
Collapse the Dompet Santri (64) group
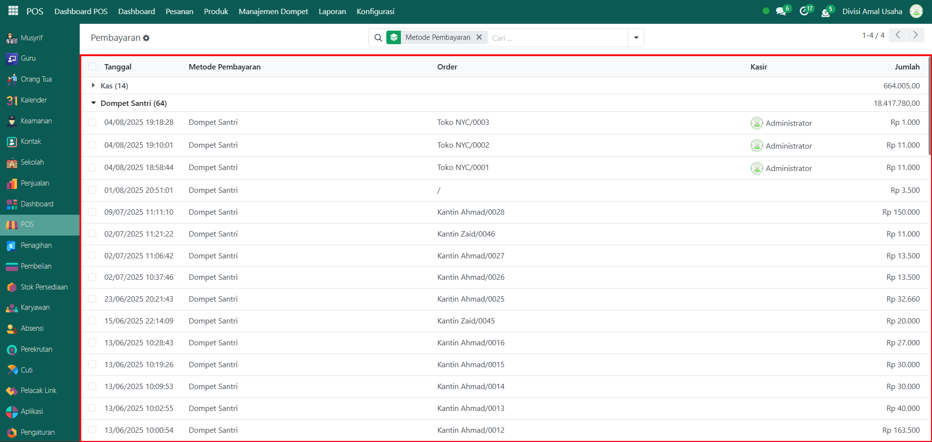click(93, 103)
